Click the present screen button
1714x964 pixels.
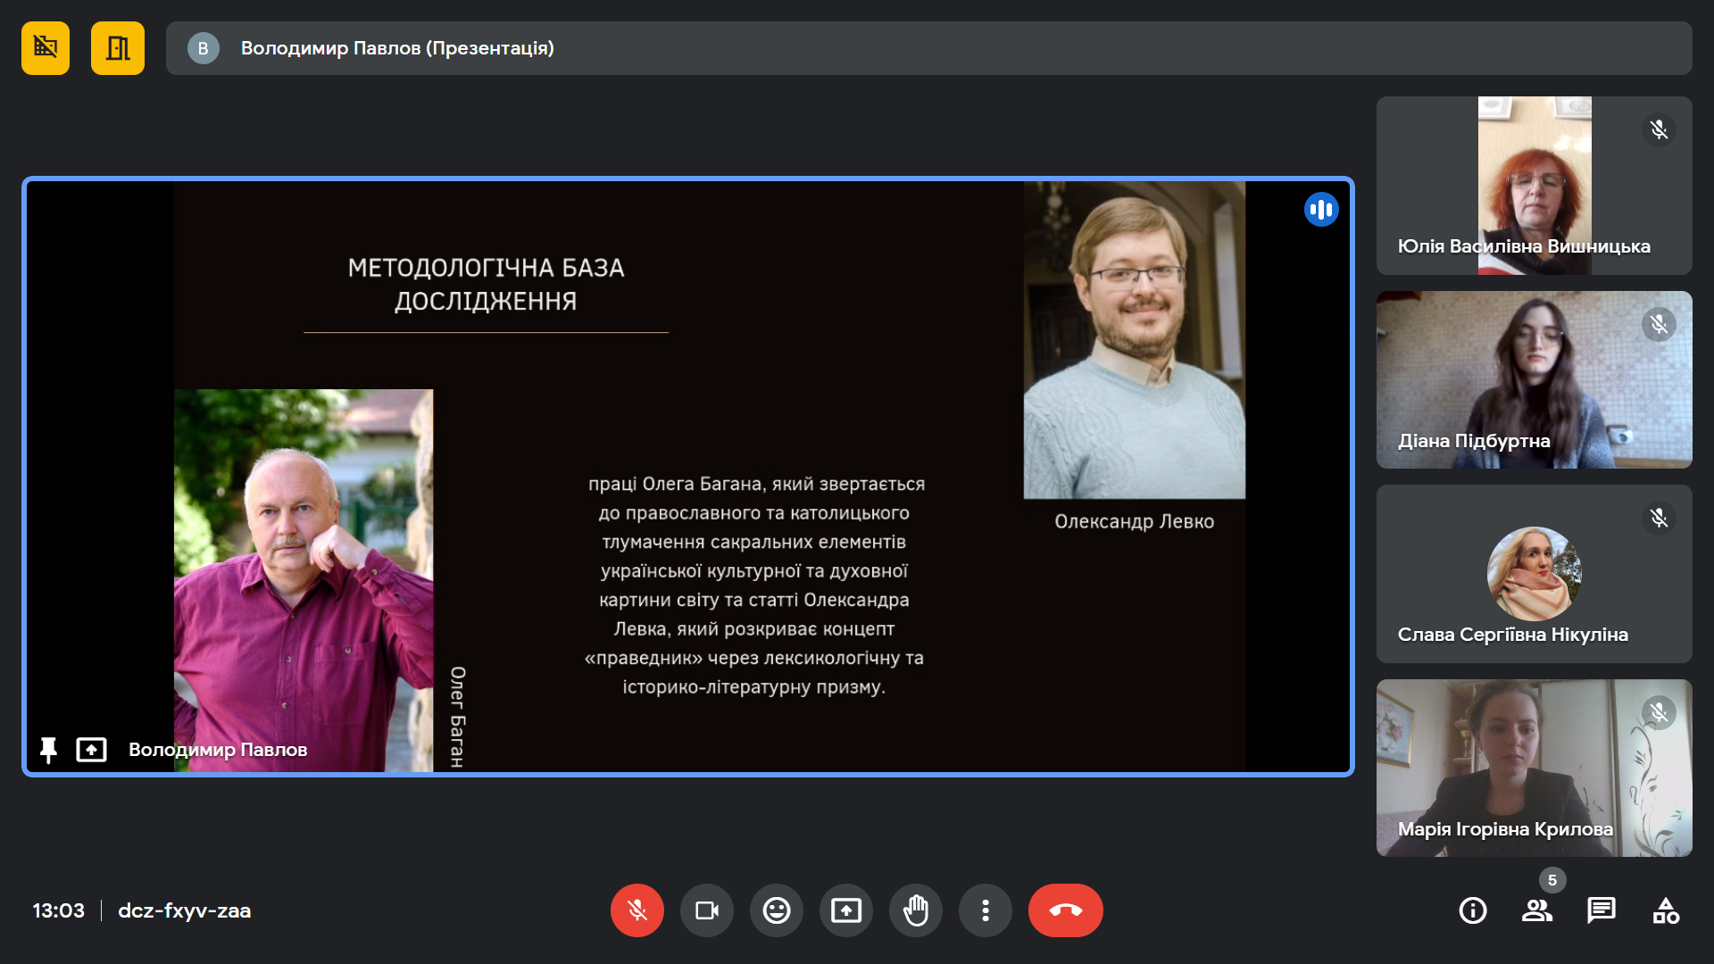(x=845, y=910)
